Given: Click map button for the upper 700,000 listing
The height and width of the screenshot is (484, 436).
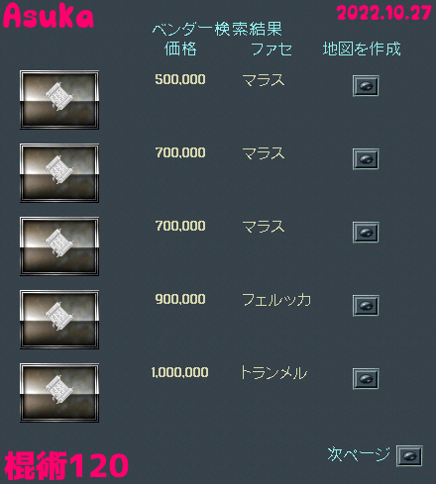Looking at the screenshot, I should tap(366, 159).
